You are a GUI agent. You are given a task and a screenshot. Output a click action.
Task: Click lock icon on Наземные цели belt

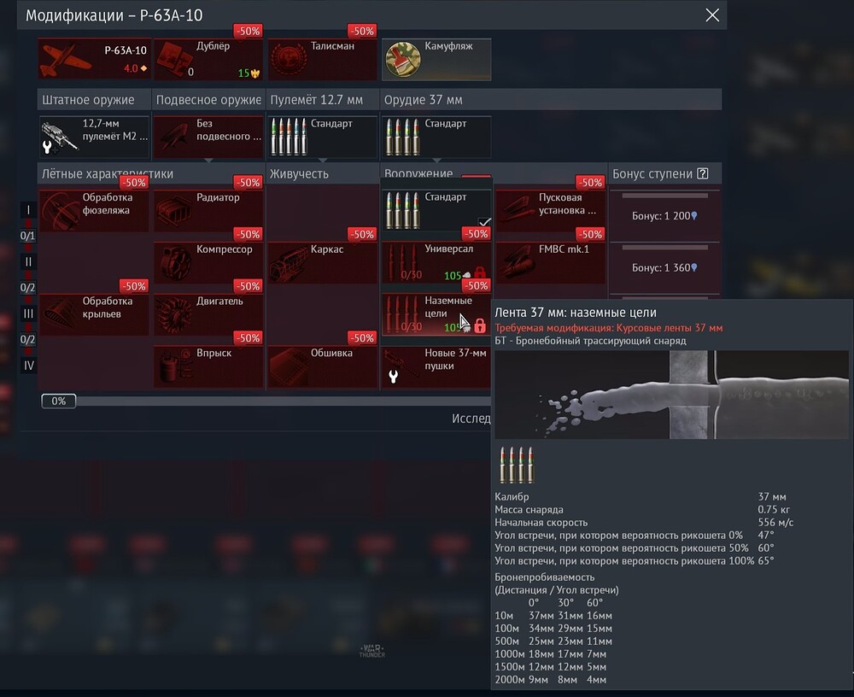pyautogui.click(x=480, y=326)
